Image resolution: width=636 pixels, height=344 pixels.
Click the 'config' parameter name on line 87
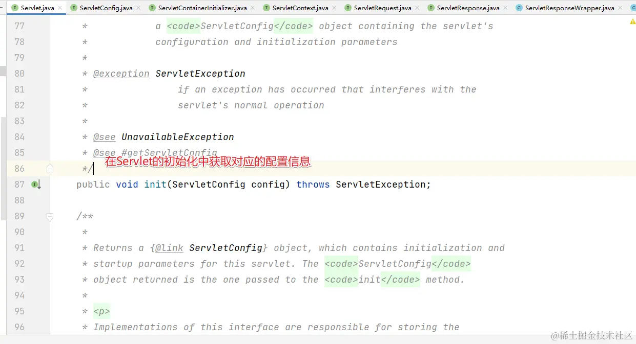(x=268, y=185)
